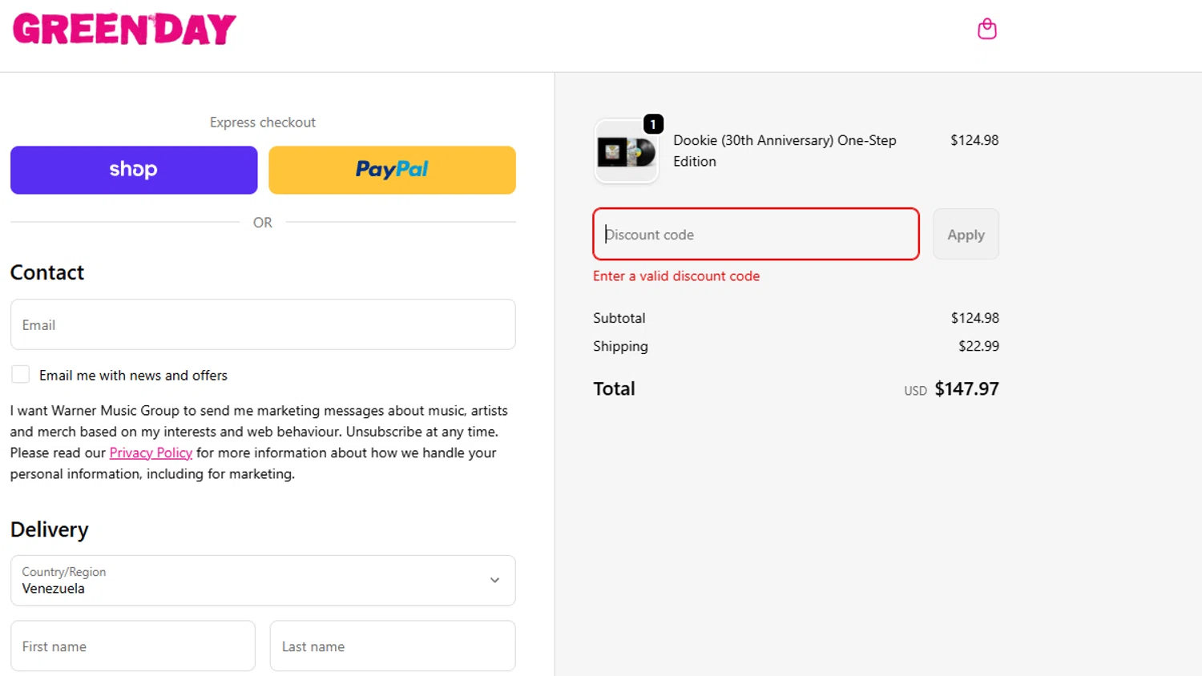Click the Delivery section heading
Screen dimensions: 1202x676
click(x=50, y=529)
